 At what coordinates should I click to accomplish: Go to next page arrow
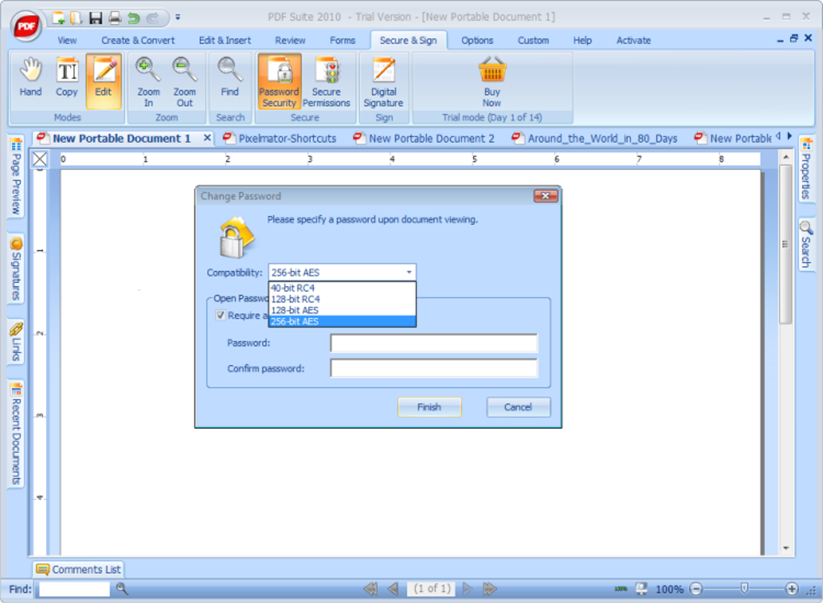click(467, 588)
